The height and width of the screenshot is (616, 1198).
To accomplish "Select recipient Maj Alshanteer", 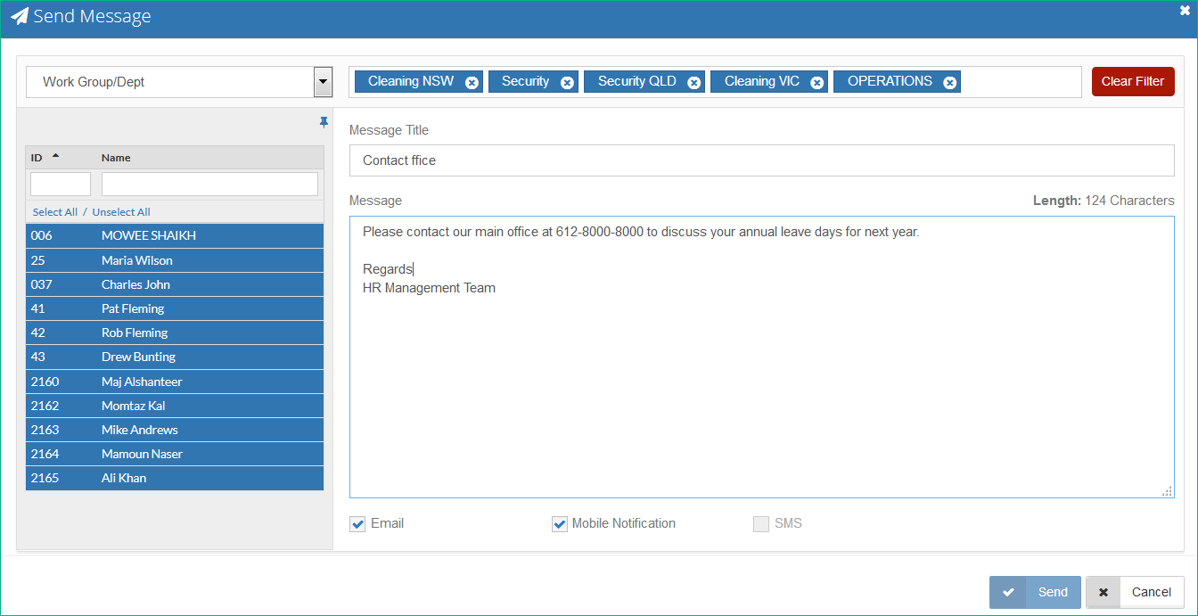I will (x=175, y=382).
